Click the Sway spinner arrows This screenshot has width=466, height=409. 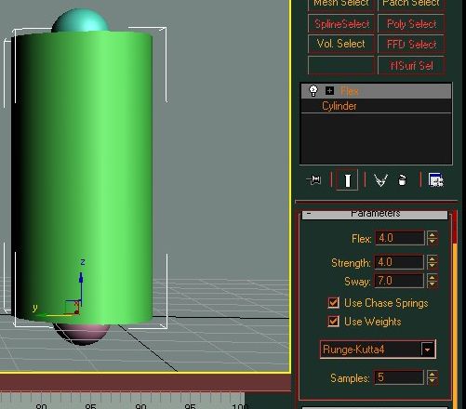point(432,281)
